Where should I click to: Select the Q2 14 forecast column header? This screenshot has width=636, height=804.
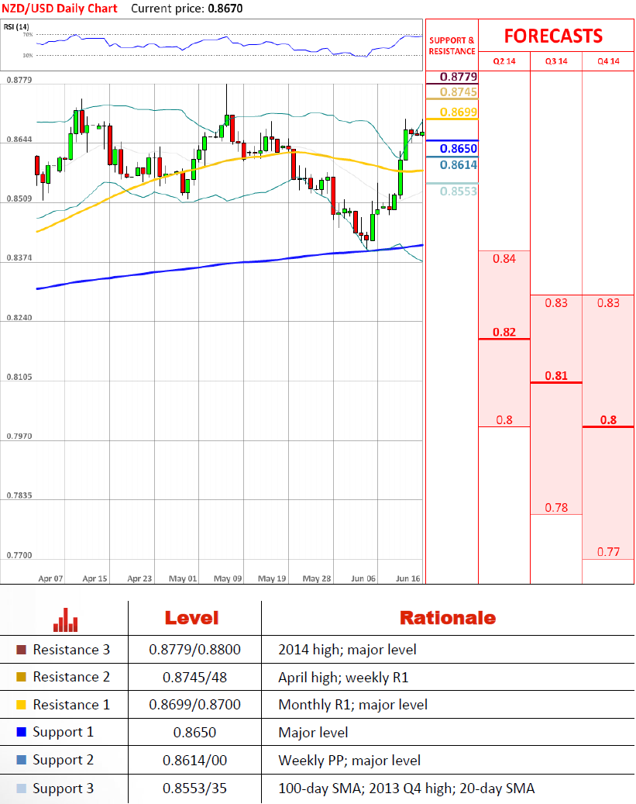tap(504, 61)
